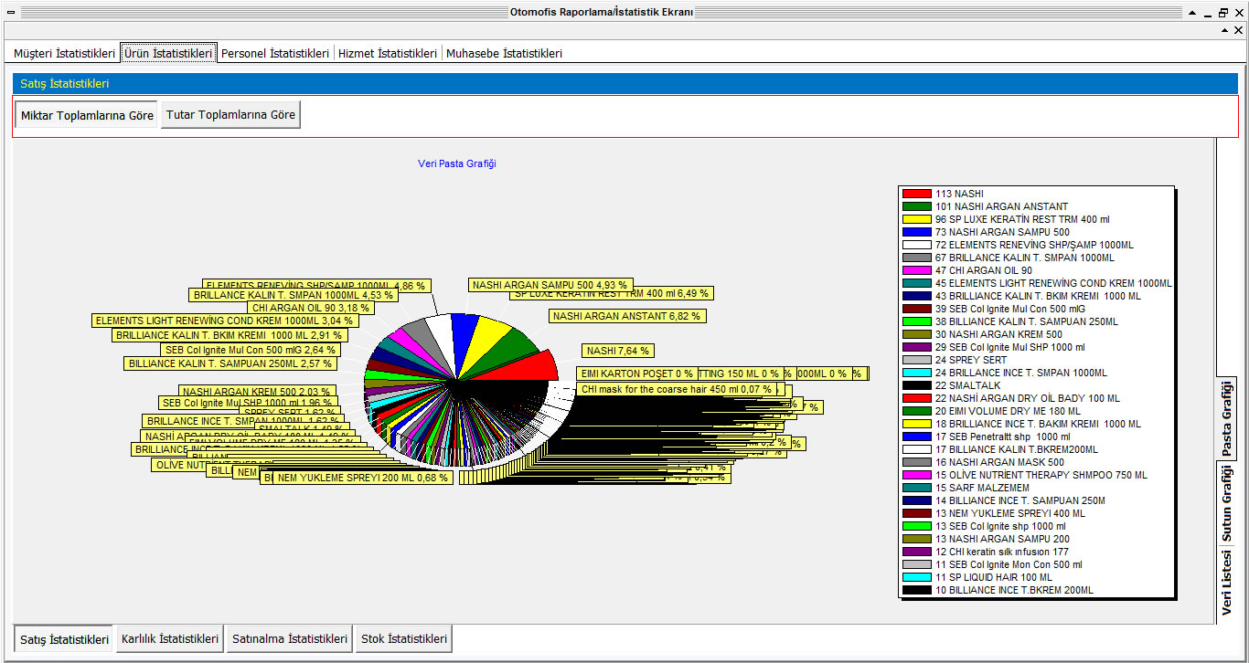The width and height of the screenshot is (1249, 663).
Task: Click blue swatch for 73 NASHI ARGAN SAMPU 500
Action: tap(916, 232)
